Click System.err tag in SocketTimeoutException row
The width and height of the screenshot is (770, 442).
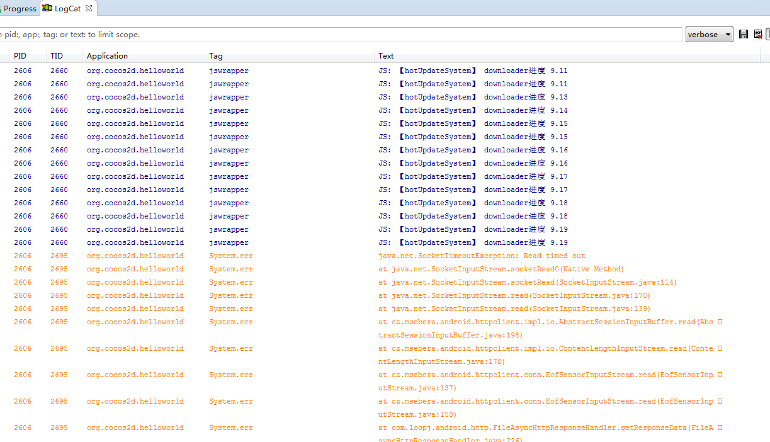click(231, 256)
